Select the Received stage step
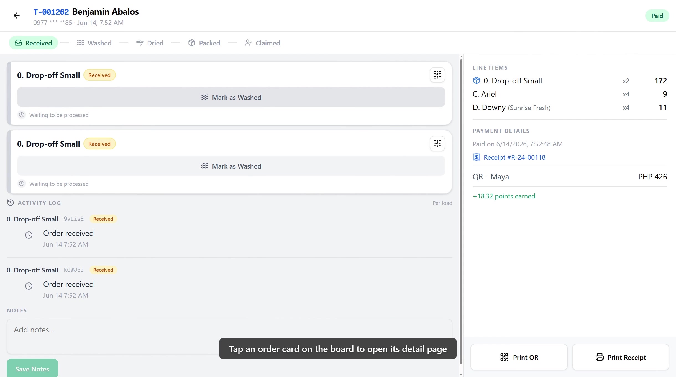 pos(33,43)
